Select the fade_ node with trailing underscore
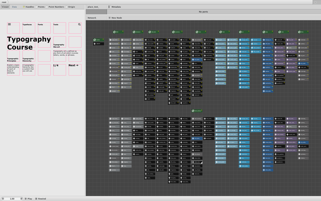 tap(138, 131)
